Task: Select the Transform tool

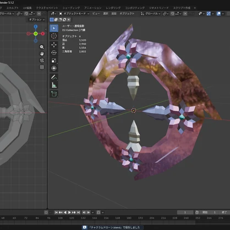Action: (x=54, y=68)
